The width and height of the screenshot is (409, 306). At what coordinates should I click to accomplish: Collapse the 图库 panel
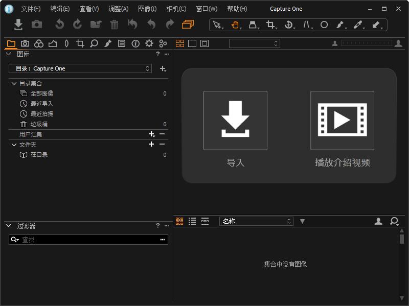(9, 54)
